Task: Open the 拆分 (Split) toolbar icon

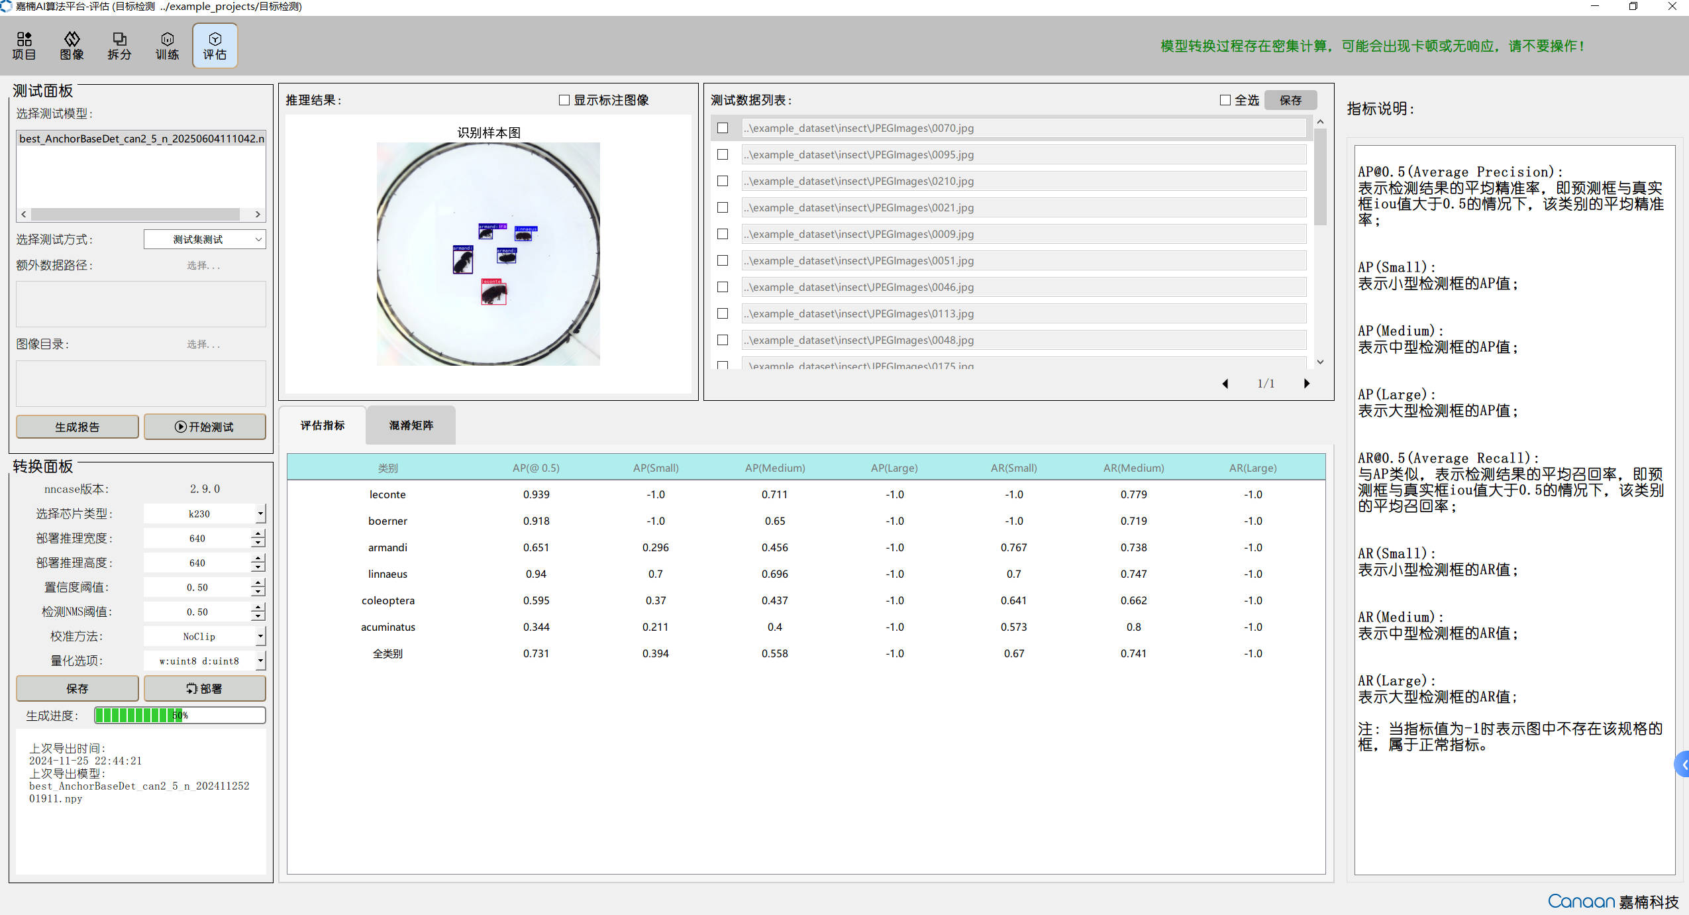Action: tap(119, 46)
